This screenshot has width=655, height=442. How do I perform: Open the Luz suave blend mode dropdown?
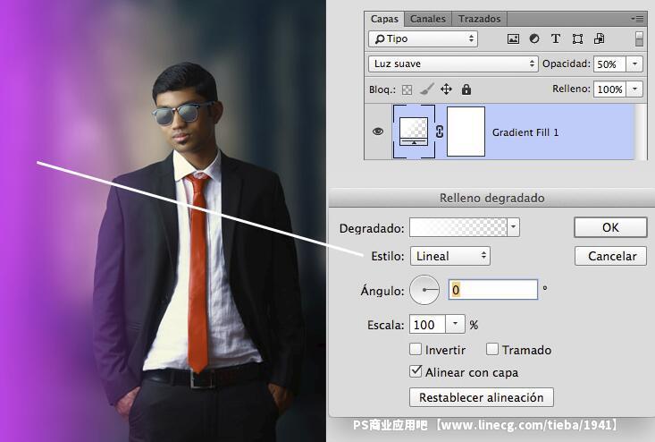tap(453, 64)
